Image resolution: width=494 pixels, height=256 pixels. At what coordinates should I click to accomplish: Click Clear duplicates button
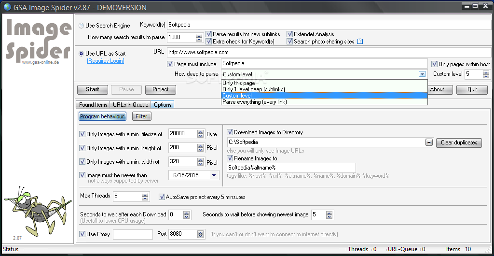[459, 142]
